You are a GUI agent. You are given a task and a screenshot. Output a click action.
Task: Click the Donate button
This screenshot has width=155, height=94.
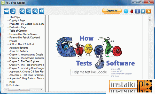tap(112, 11)
